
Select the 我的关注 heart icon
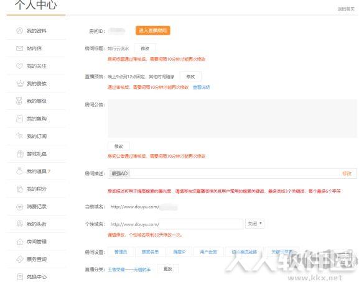(x=19, y=66)
